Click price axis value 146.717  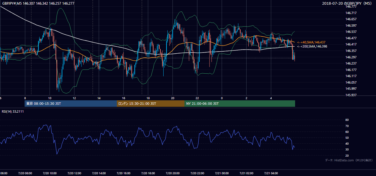351,13
